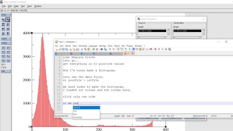Click 'Normal text file' in the status bar
Image resolution: width=233 pixels, height=131 pixels.
(61, 116)
